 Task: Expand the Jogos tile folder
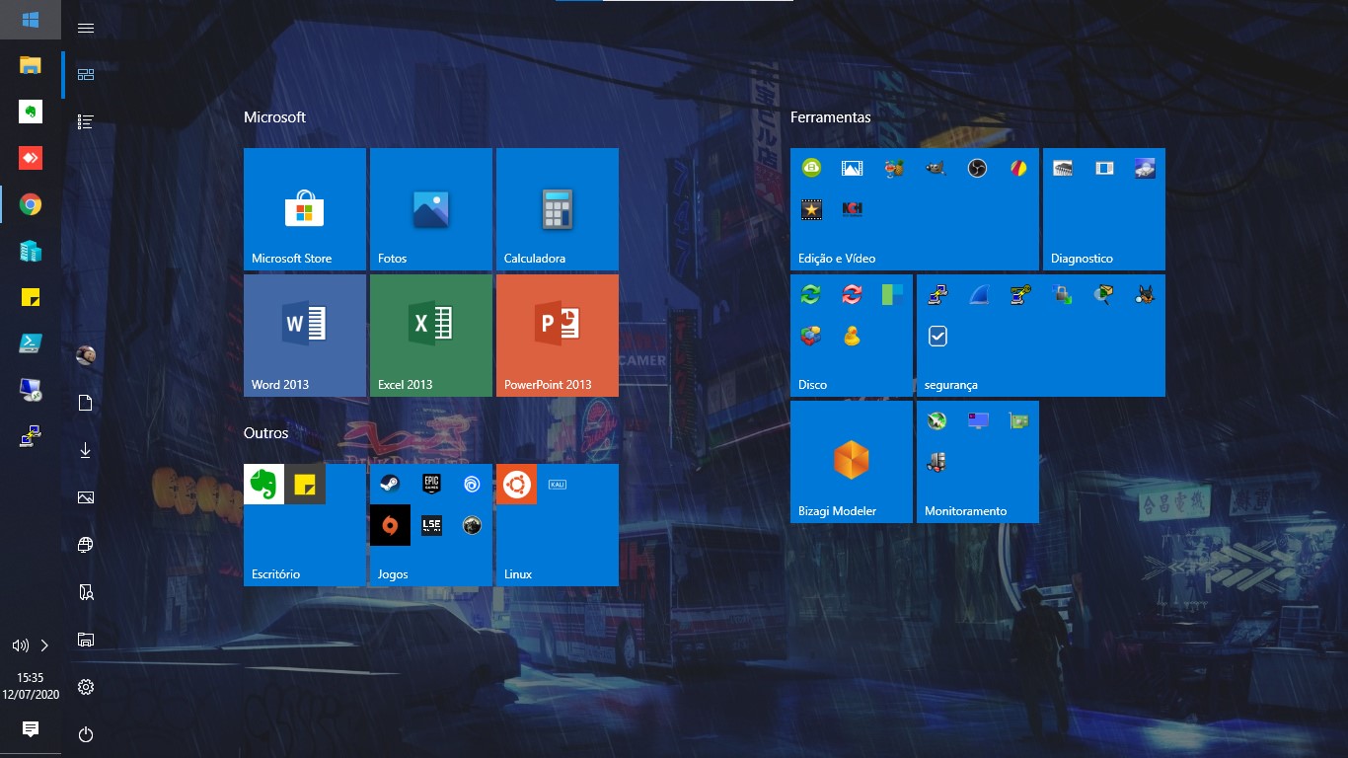[430, 525]
